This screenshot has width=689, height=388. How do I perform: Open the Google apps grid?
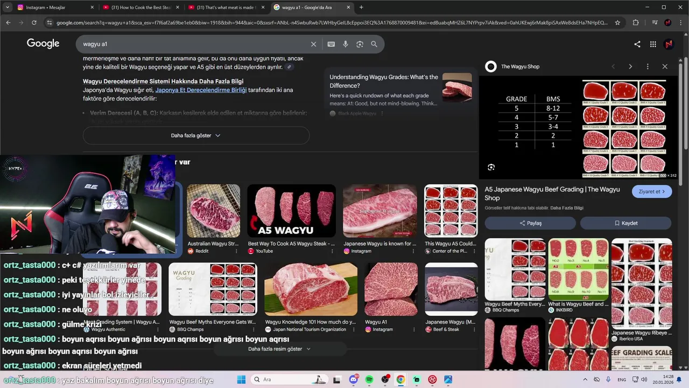653,44
